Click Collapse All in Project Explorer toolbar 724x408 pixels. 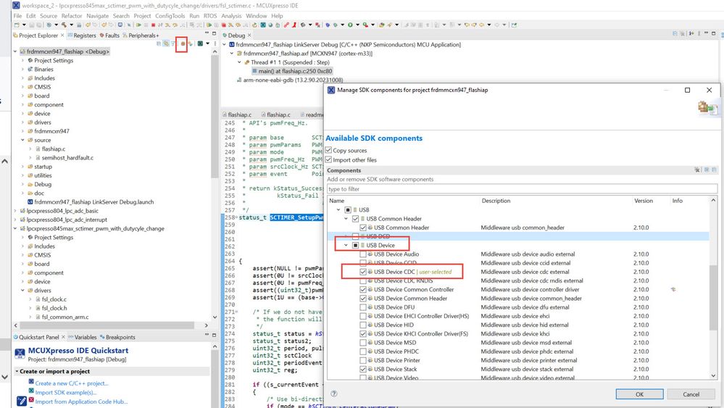pos(159,43)
